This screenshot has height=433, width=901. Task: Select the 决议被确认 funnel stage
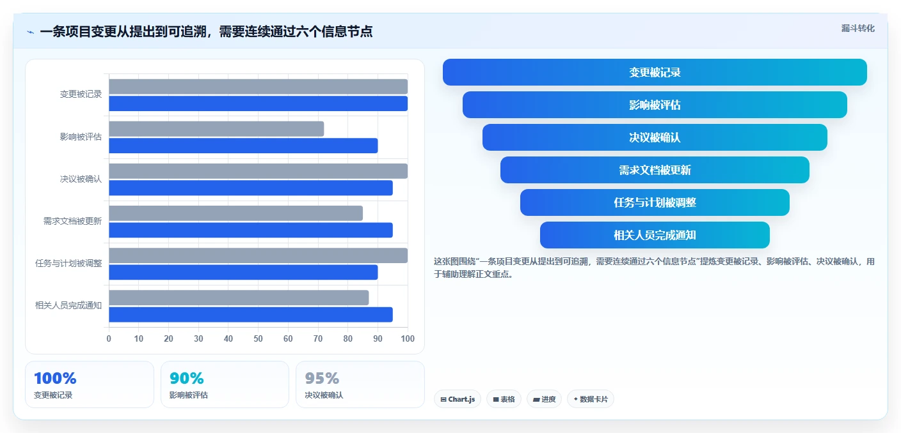655,137
